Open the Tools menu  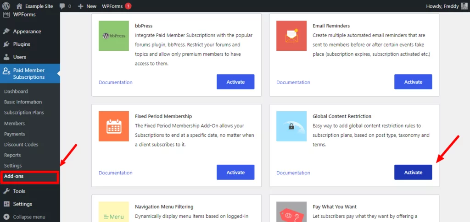pos(19,191)
